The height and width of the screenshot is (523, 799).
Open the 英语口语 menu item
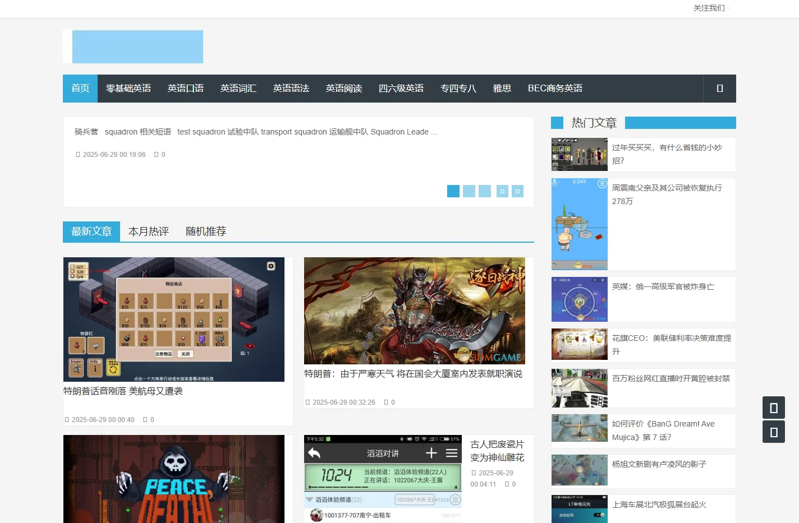pyautogui.click(x=186, y=89)
